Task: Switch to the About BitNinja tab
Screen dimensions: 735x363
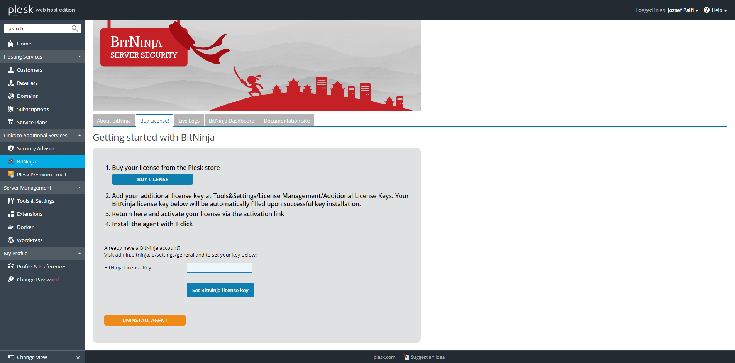Action: point(114,121)
